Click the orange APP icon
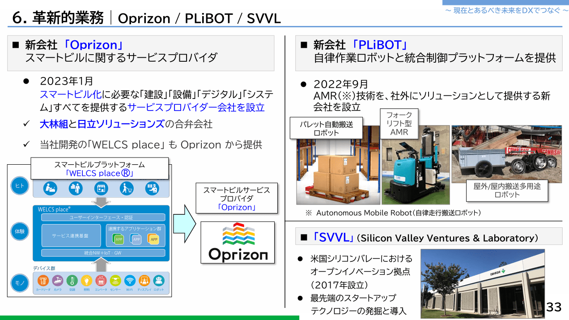The height and width of the screenshot is (320, 569). 153,239
